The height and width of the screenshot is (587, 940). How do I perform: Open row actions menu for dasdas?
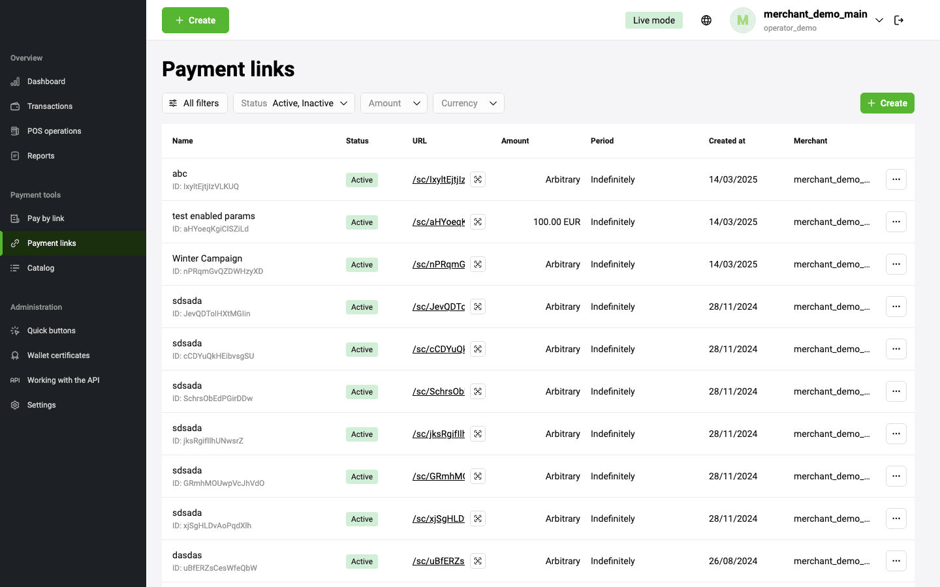[x=896, y=561]
